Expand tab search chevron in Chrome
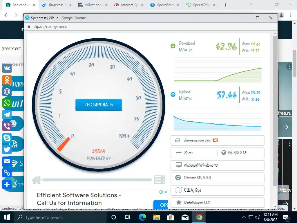297x223 pixels. (x=250, y=4)
